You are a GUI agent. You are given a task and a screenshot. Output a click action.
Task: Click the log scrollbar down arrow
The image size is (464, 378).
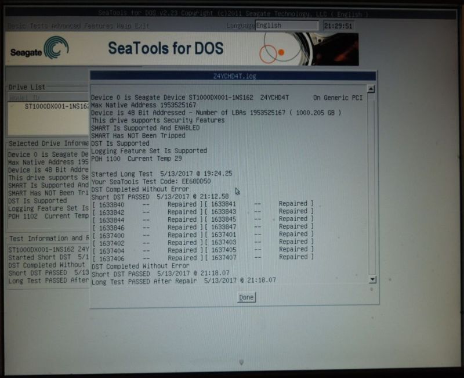click(x=372, y=279)
